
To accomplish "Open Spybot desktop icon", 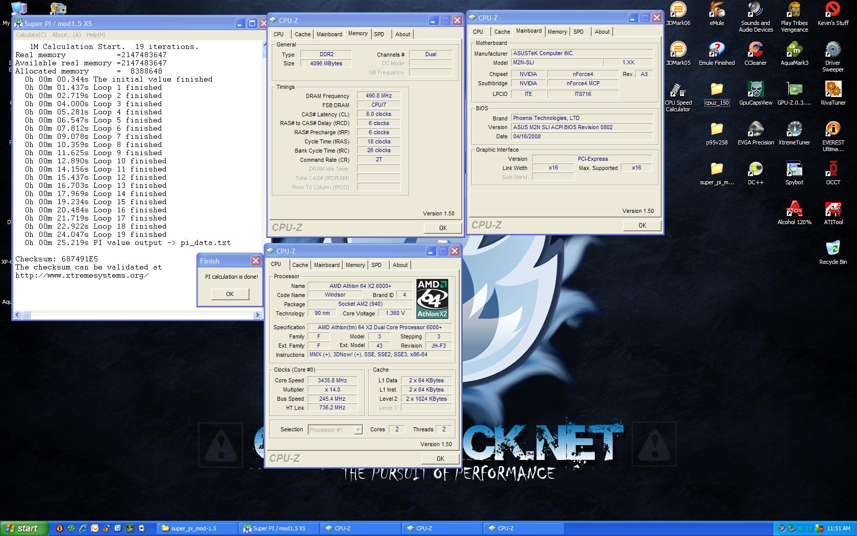I will pyautogui.click(x=794, y=173).
